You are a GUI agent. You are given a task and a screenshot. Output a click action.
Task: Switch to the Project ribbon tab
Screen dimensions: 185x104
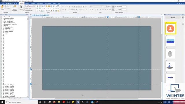click(27, 3)
